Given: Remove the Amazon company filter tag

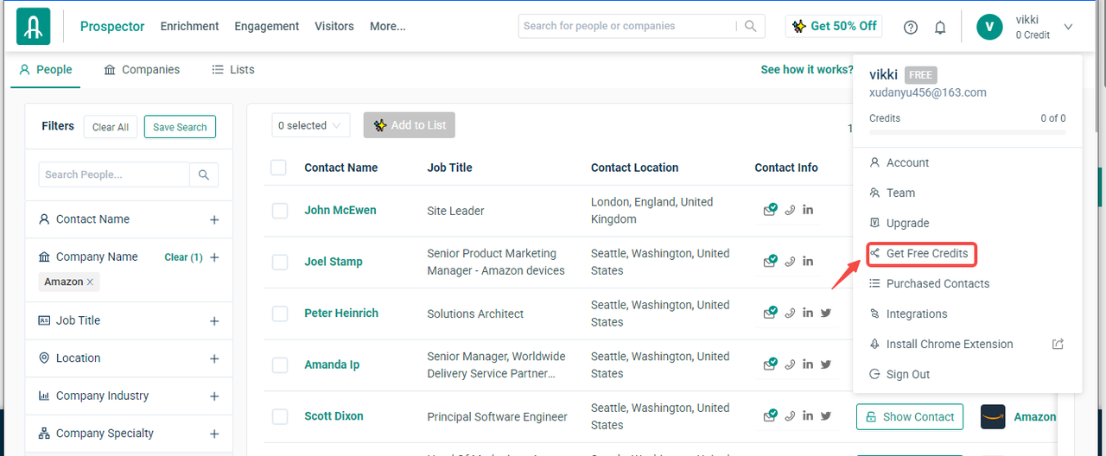Looking at the screenshot, I should (90, 282).
